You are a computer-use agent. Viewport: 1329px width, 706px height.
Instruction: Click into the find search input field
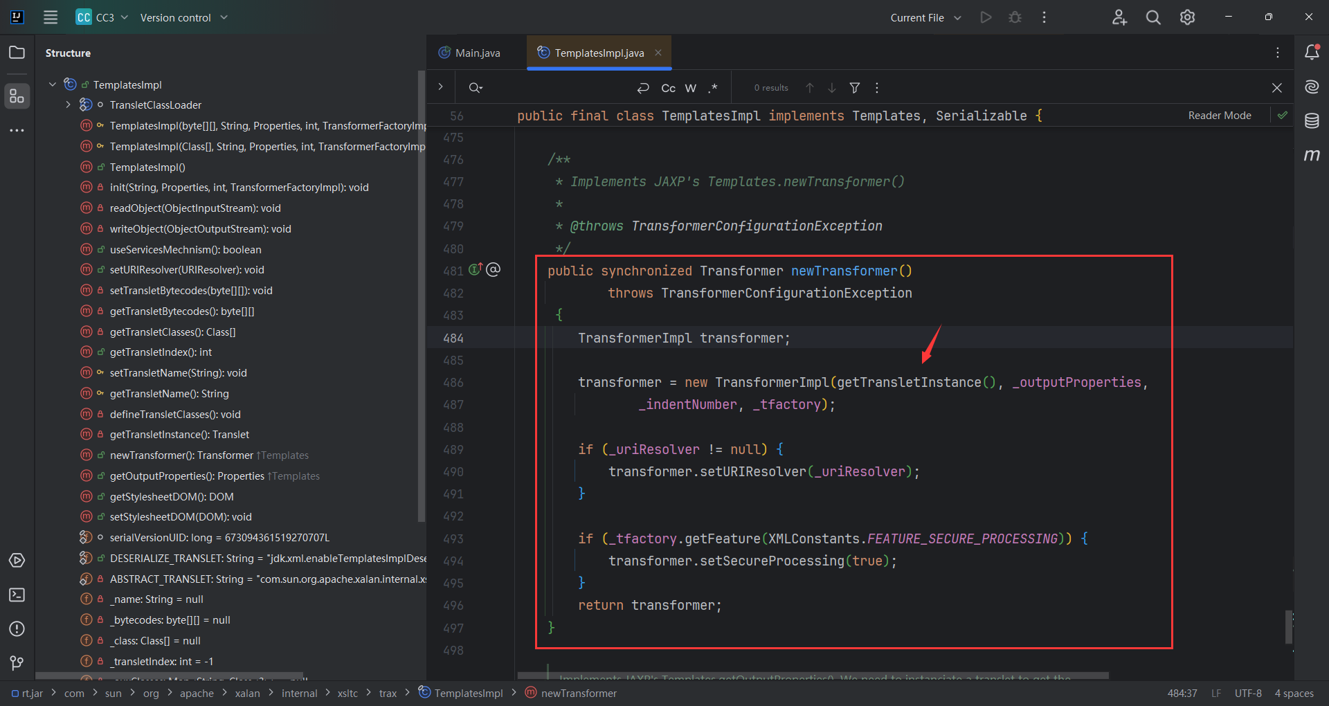tap(557, 88)
